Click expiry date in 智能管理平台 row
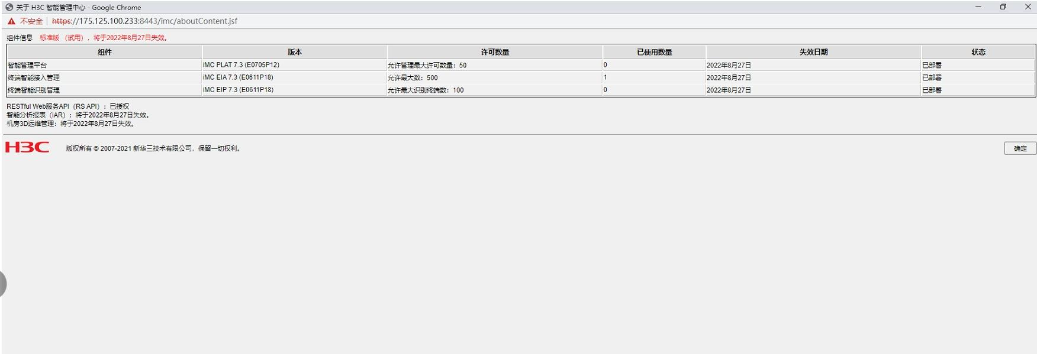The width and height of the screenshot is (1037, 354). click(729, 66)
